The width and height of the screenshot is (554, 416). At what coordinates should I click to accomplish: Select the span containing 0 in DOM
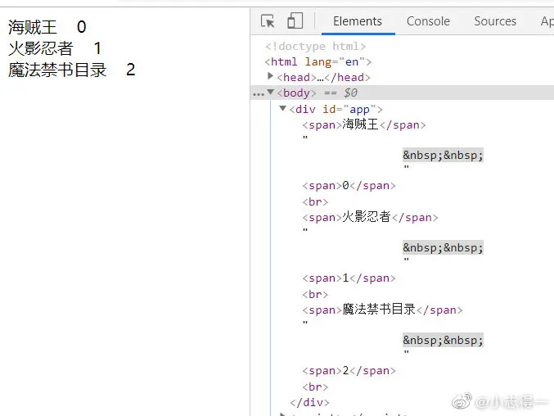click(x=349, y=186)
